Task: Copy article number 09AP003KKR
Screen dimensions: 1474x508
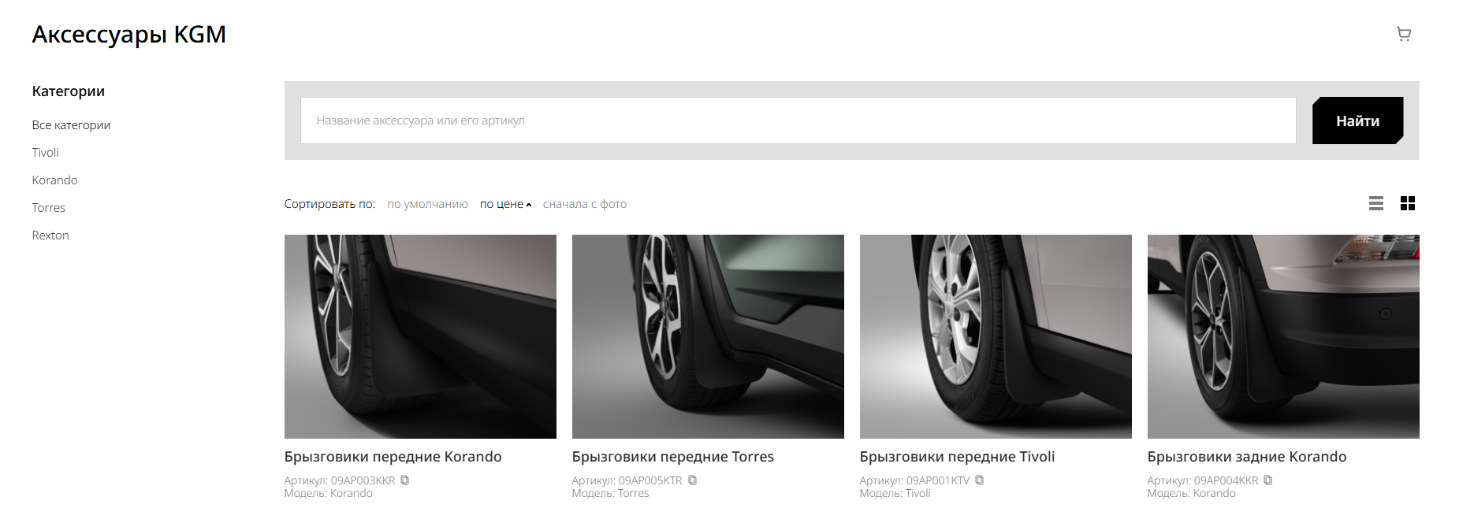Action: coord(404,480)
